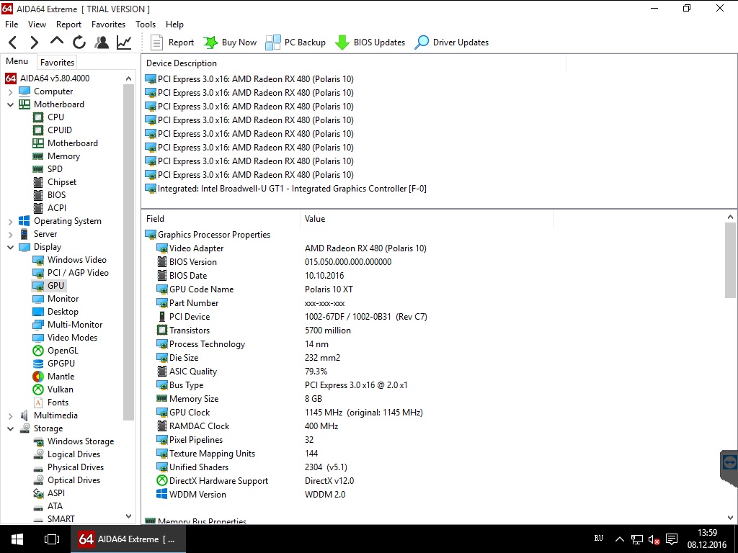The width and height of the screenshot is (738, 553).
Task: Expand the Operating System node
Action: [x=10, y=221]
